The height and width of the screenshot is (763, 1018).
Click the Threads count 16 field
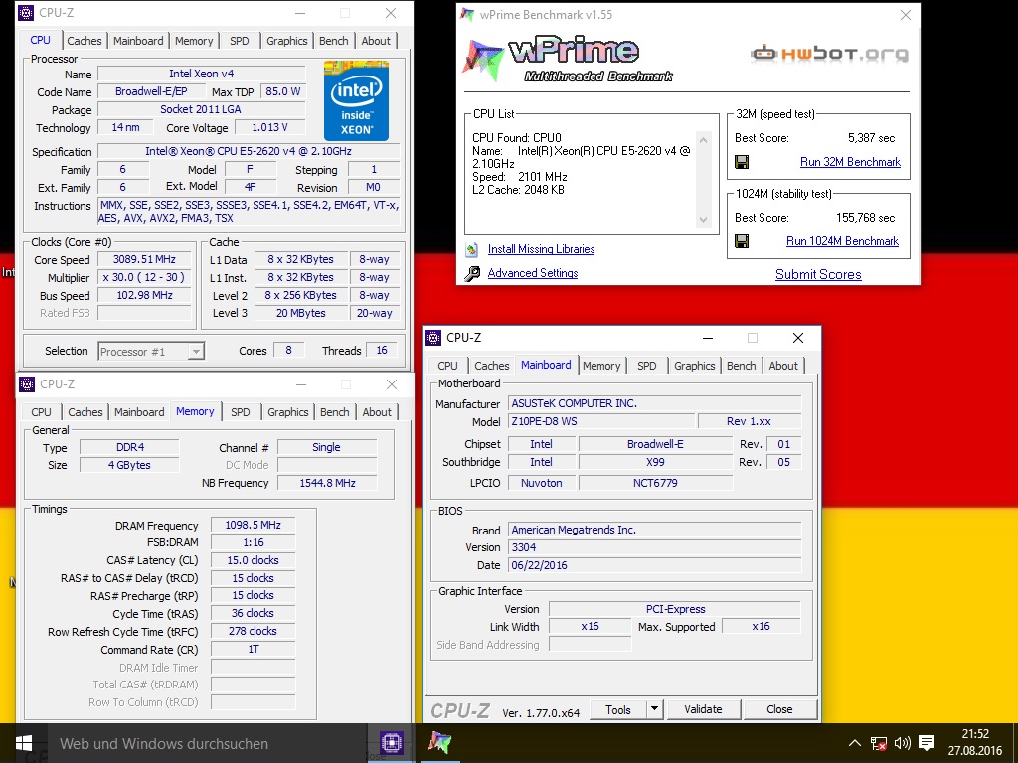[381, 350]
